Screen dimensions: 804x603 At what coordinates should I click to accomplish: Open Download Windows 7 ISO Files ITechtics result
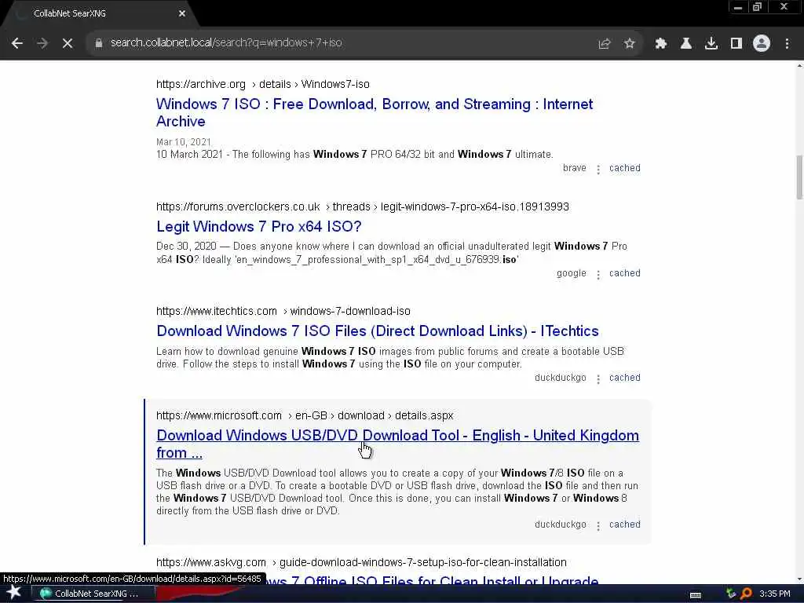[x=378, y=331]
